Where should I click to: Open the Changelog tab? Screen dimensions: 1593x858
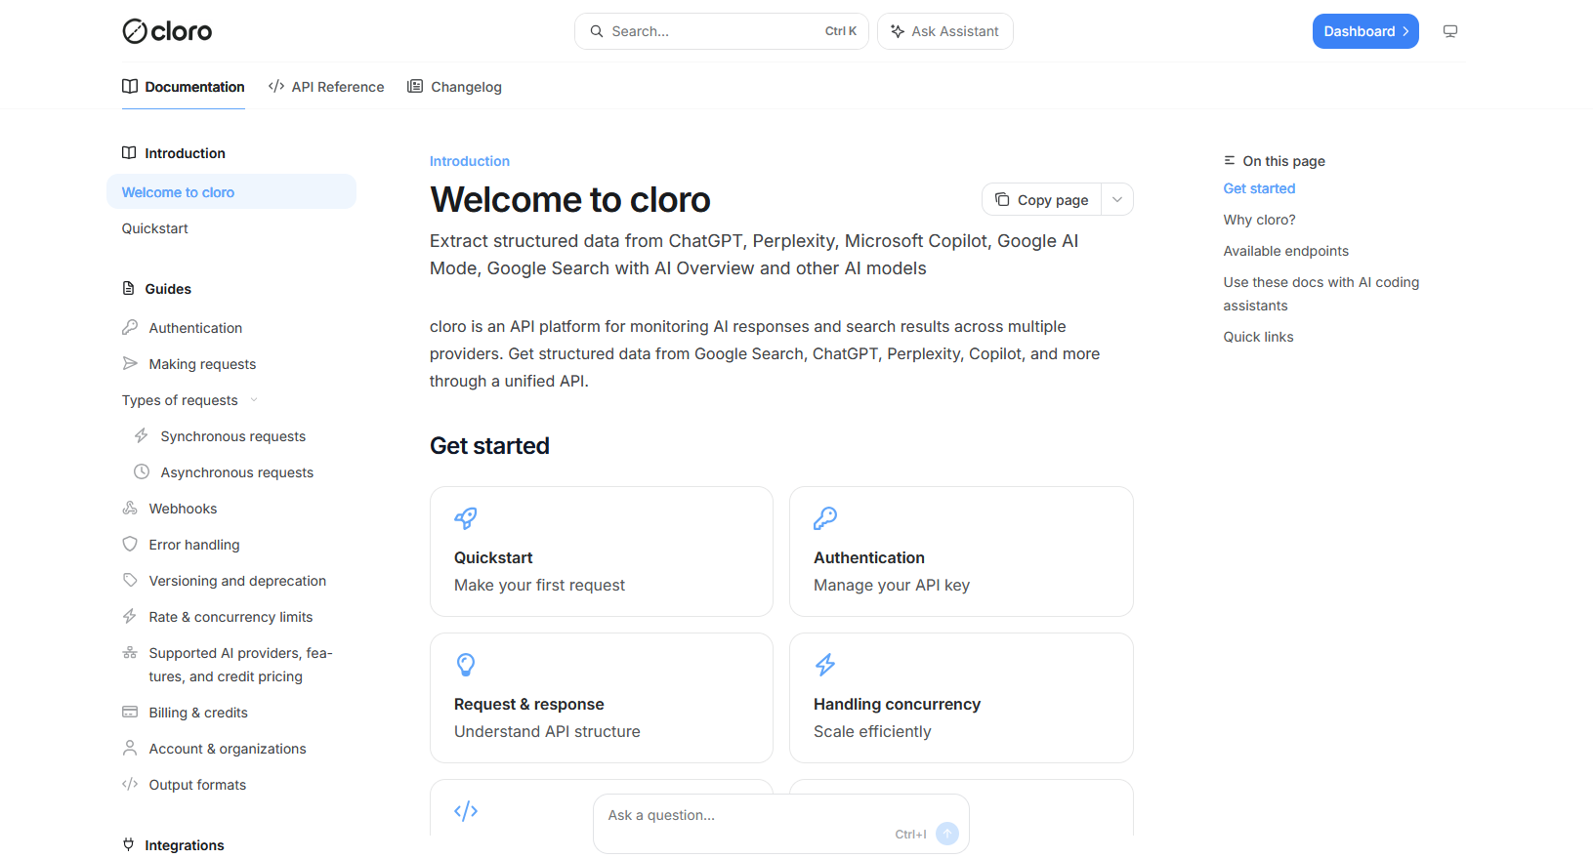pyautogui.click(x=455, y=87)
